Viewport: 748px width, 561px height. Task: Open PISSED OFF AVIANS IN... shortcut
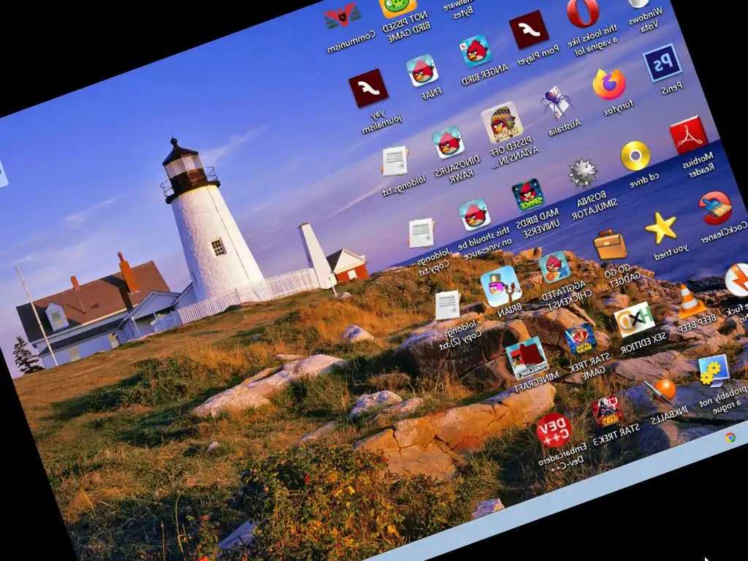(502, 122)
